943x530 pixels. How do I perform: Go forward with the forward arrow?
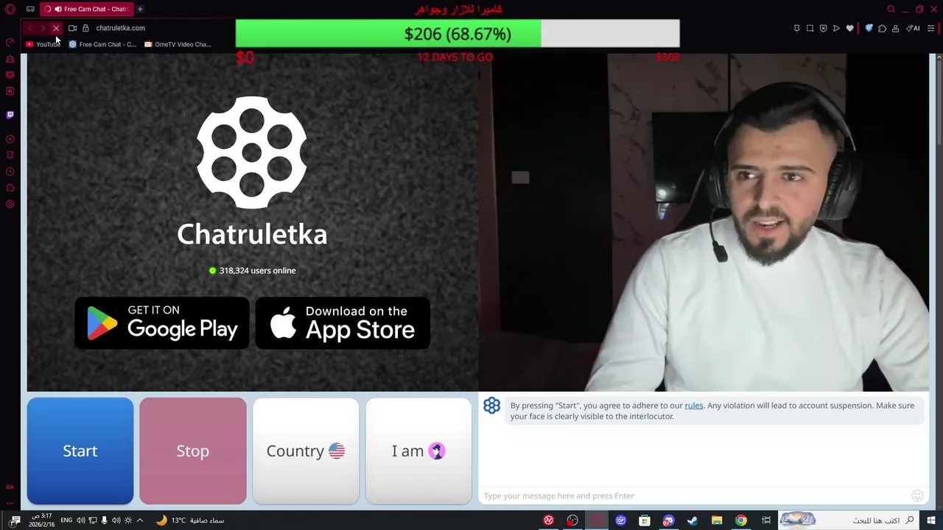pos(43,28)
